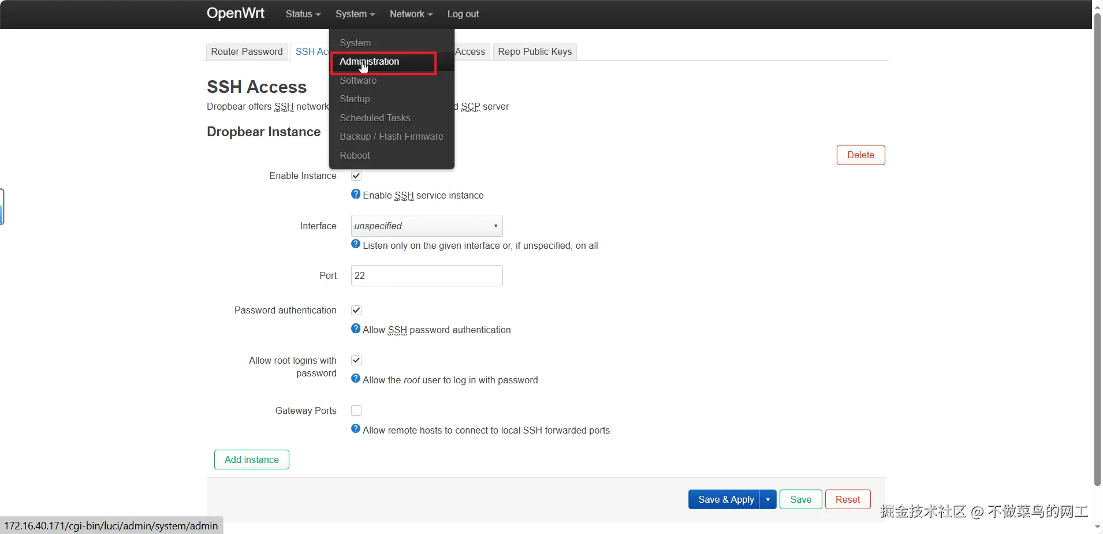Select System entry in dropdown menu

[392, 43]
